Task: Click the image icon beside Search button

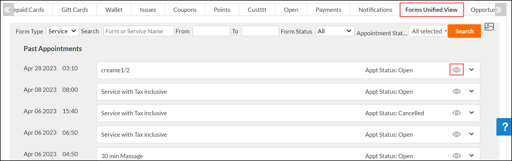Action: tap(489, 27)
